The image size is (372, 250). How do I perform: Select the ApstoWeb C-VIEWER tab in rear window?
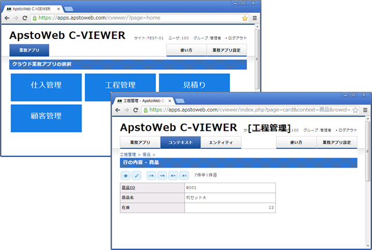click(x=32, y=9)
